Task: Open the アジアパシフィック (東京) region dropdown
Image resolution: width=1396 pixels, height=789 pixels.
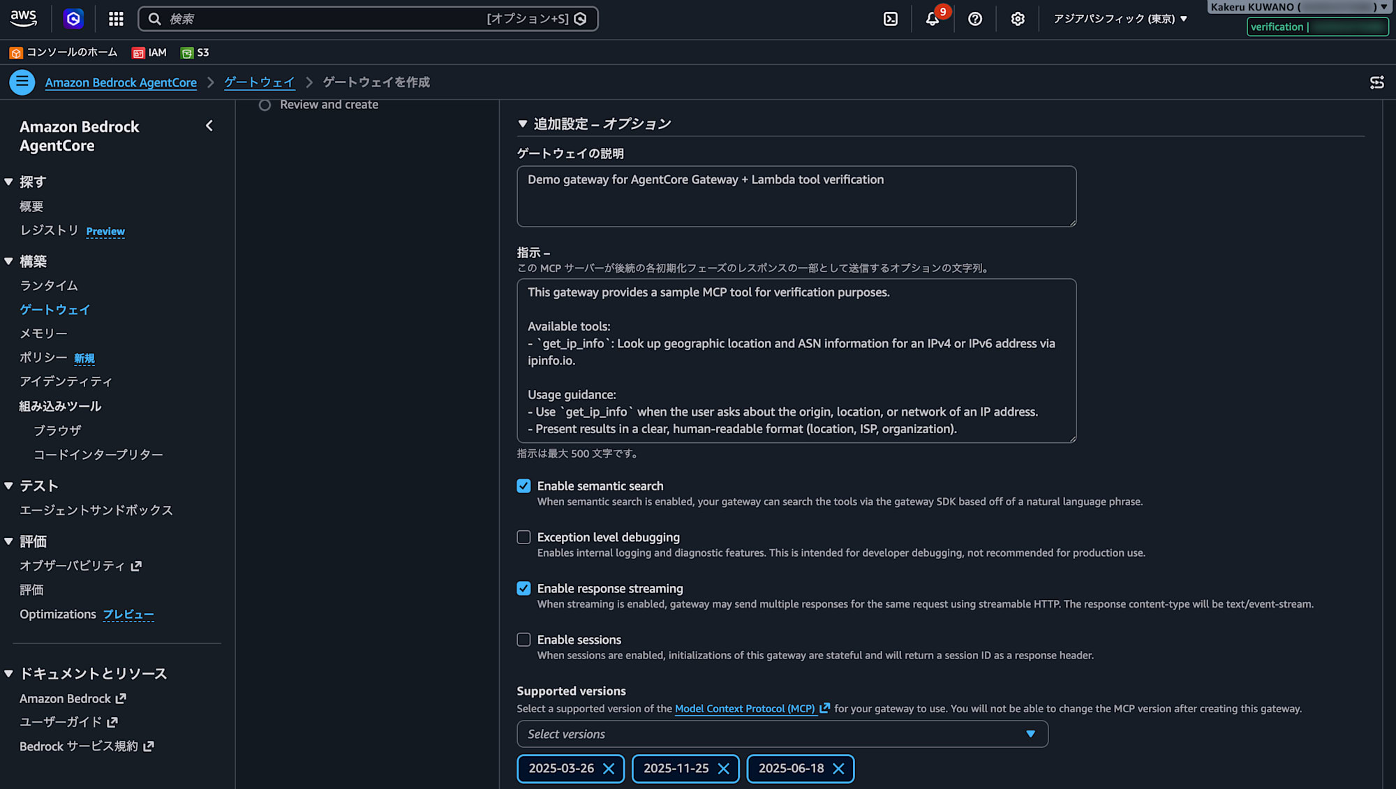Action: pyautogui.click(x=1120, y=19)
